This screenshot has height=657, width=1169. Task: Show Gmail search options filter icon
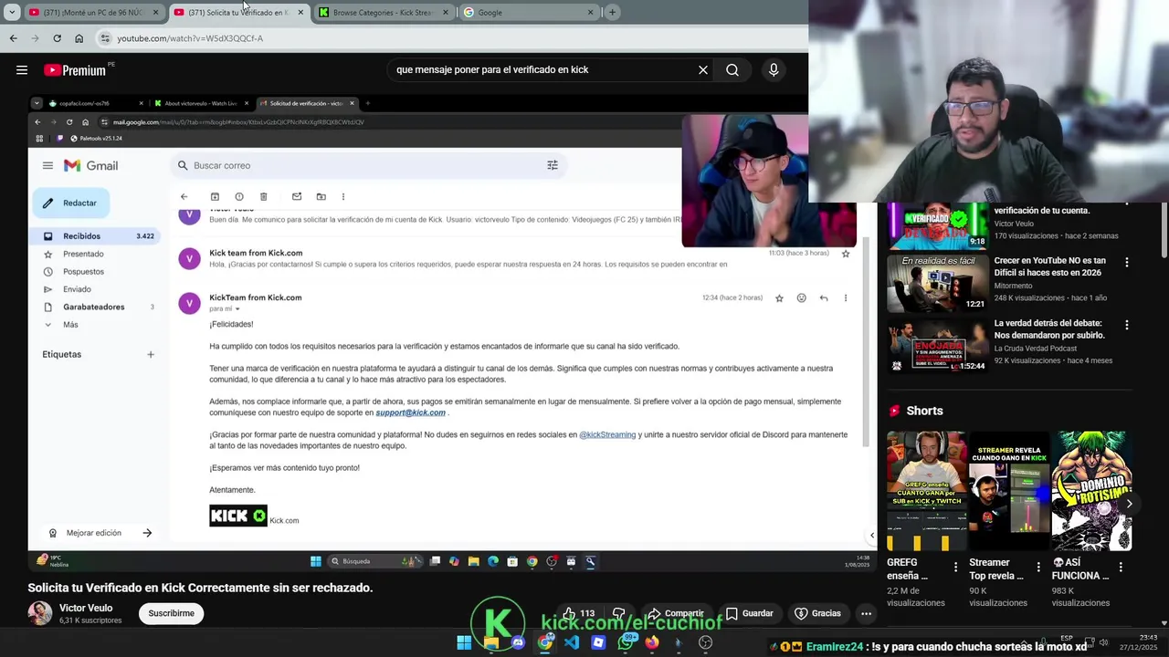tap(553, 165)
